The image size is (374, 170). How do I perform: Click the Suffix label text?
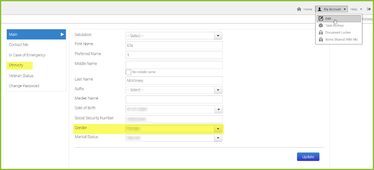pos(80,89)
